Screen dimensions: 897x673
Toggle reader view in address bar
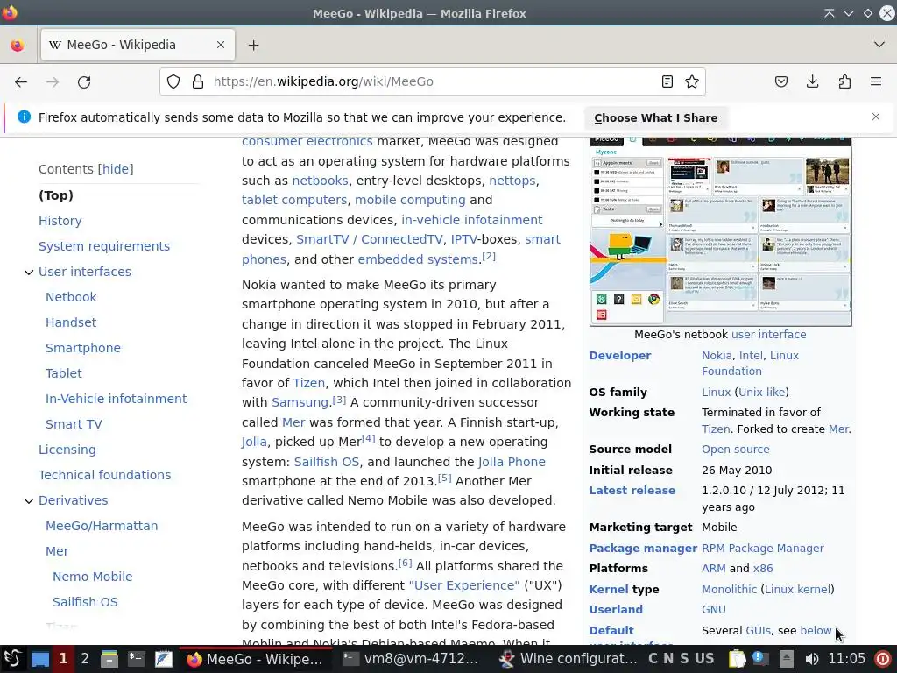coord(667,81)
